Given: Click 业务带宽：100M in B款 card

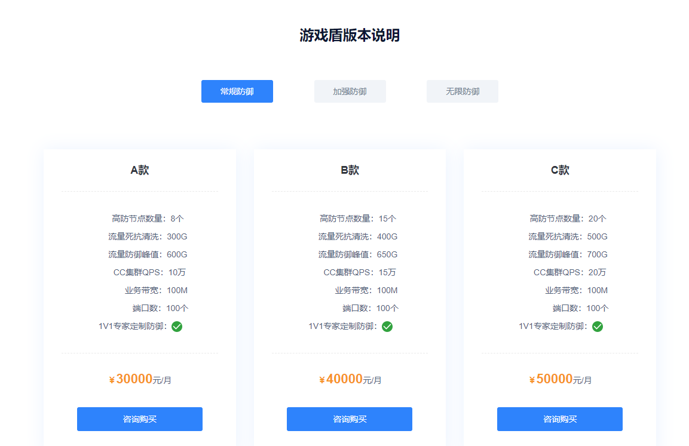Looking at the screenshot, I should (366, 291).
